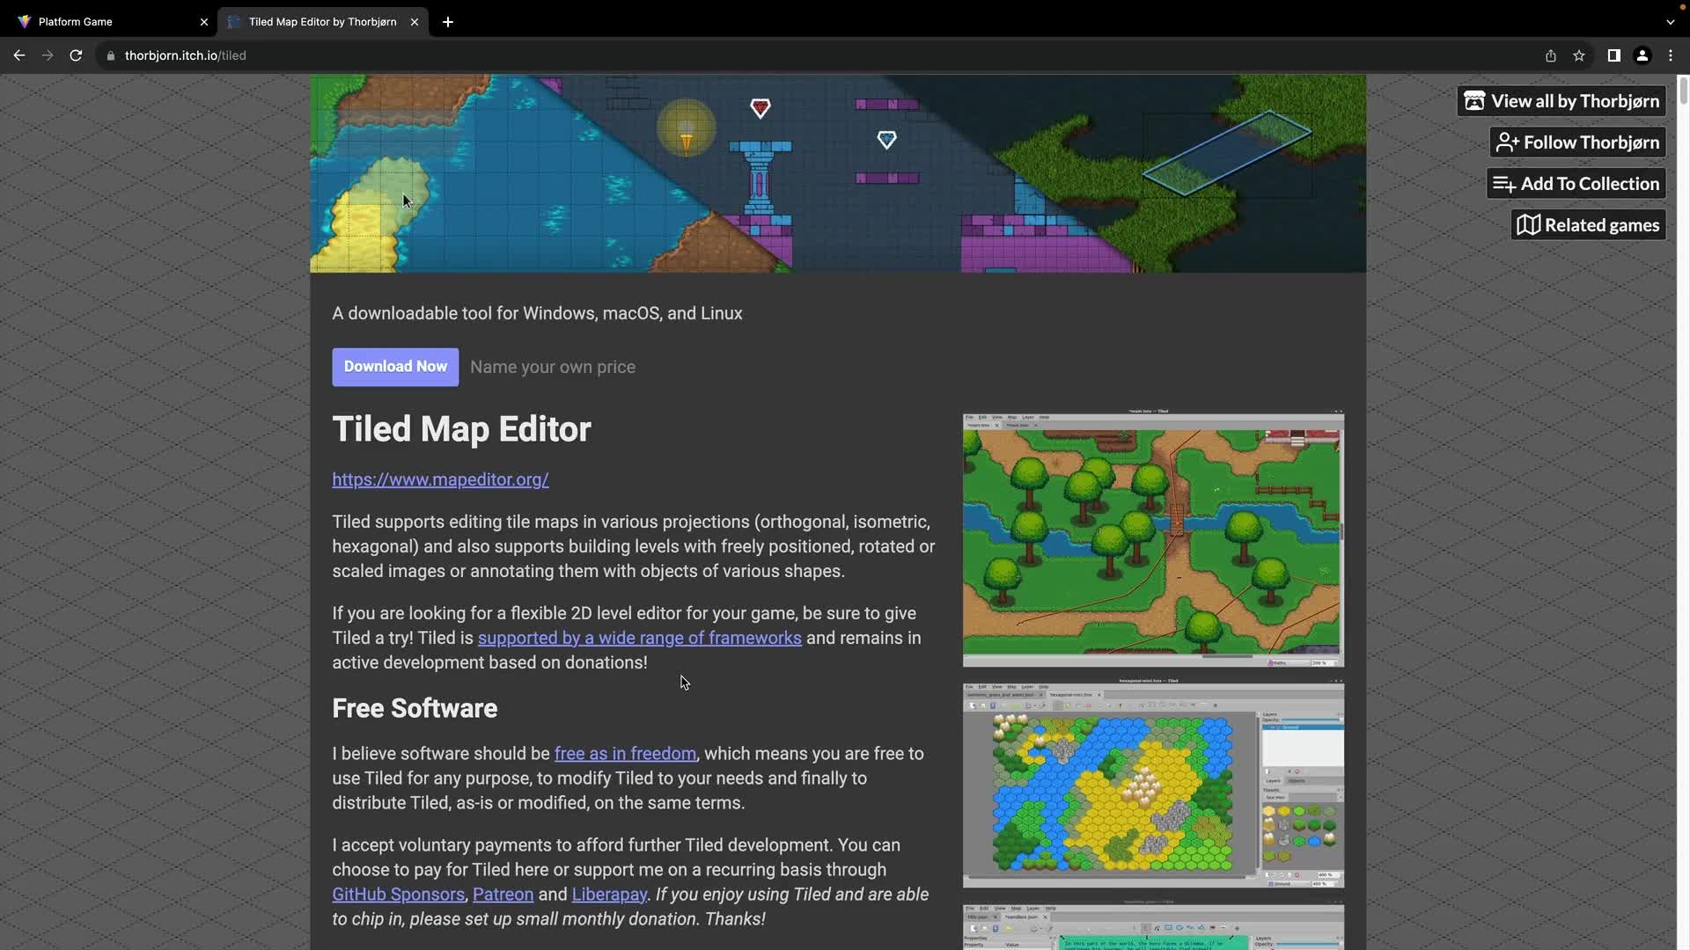Click Add To Collection button
The height and width of the screenshot is (950, 1690).
[1576, 184]
